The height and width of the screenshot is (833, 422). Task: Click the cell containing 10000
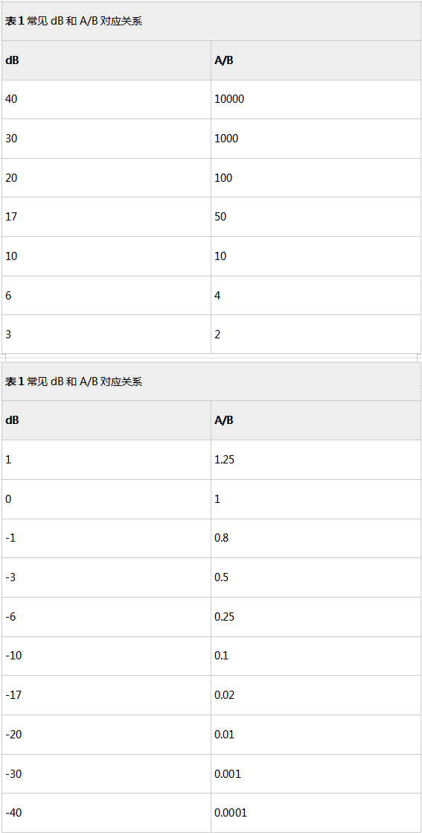(x=316, y=99)
